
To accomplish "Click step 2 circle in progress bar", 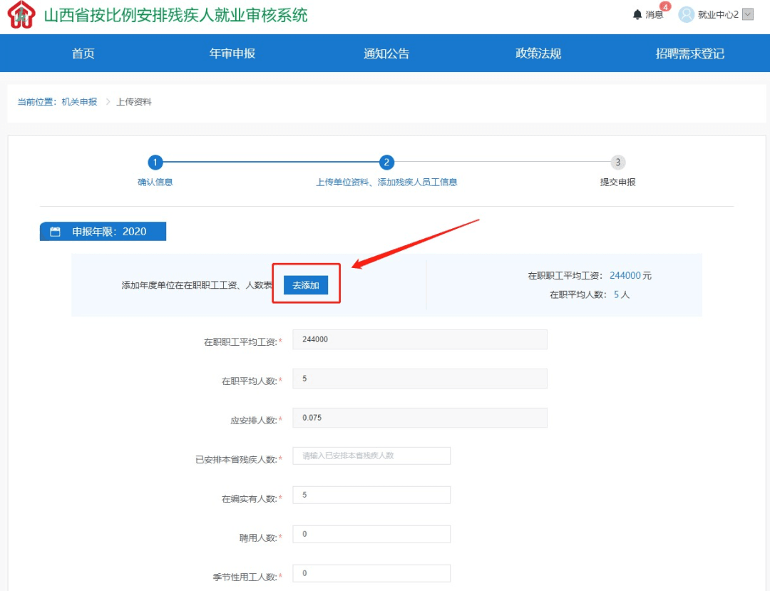I will (386, 163).
